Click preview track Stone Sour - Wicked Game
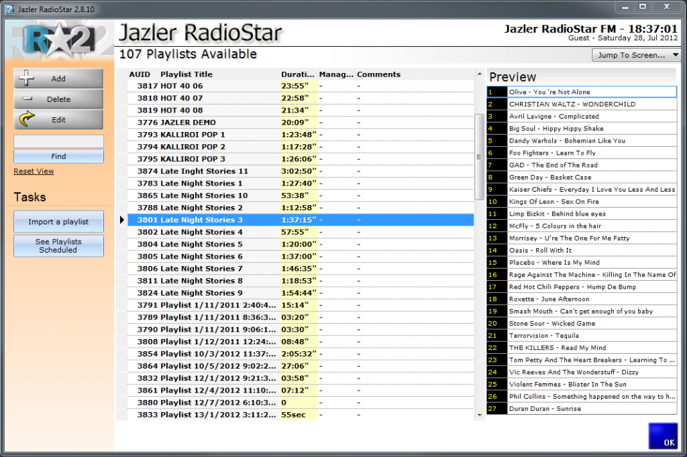Viewport: 687px width, 457px height. pos(582,324)
